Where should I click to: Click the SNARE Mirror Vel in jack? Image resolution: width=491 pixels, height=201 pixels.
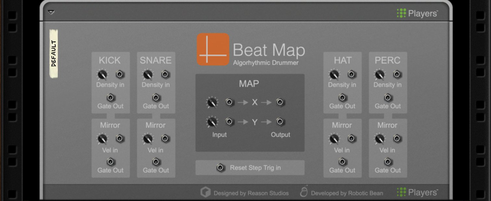165,139
